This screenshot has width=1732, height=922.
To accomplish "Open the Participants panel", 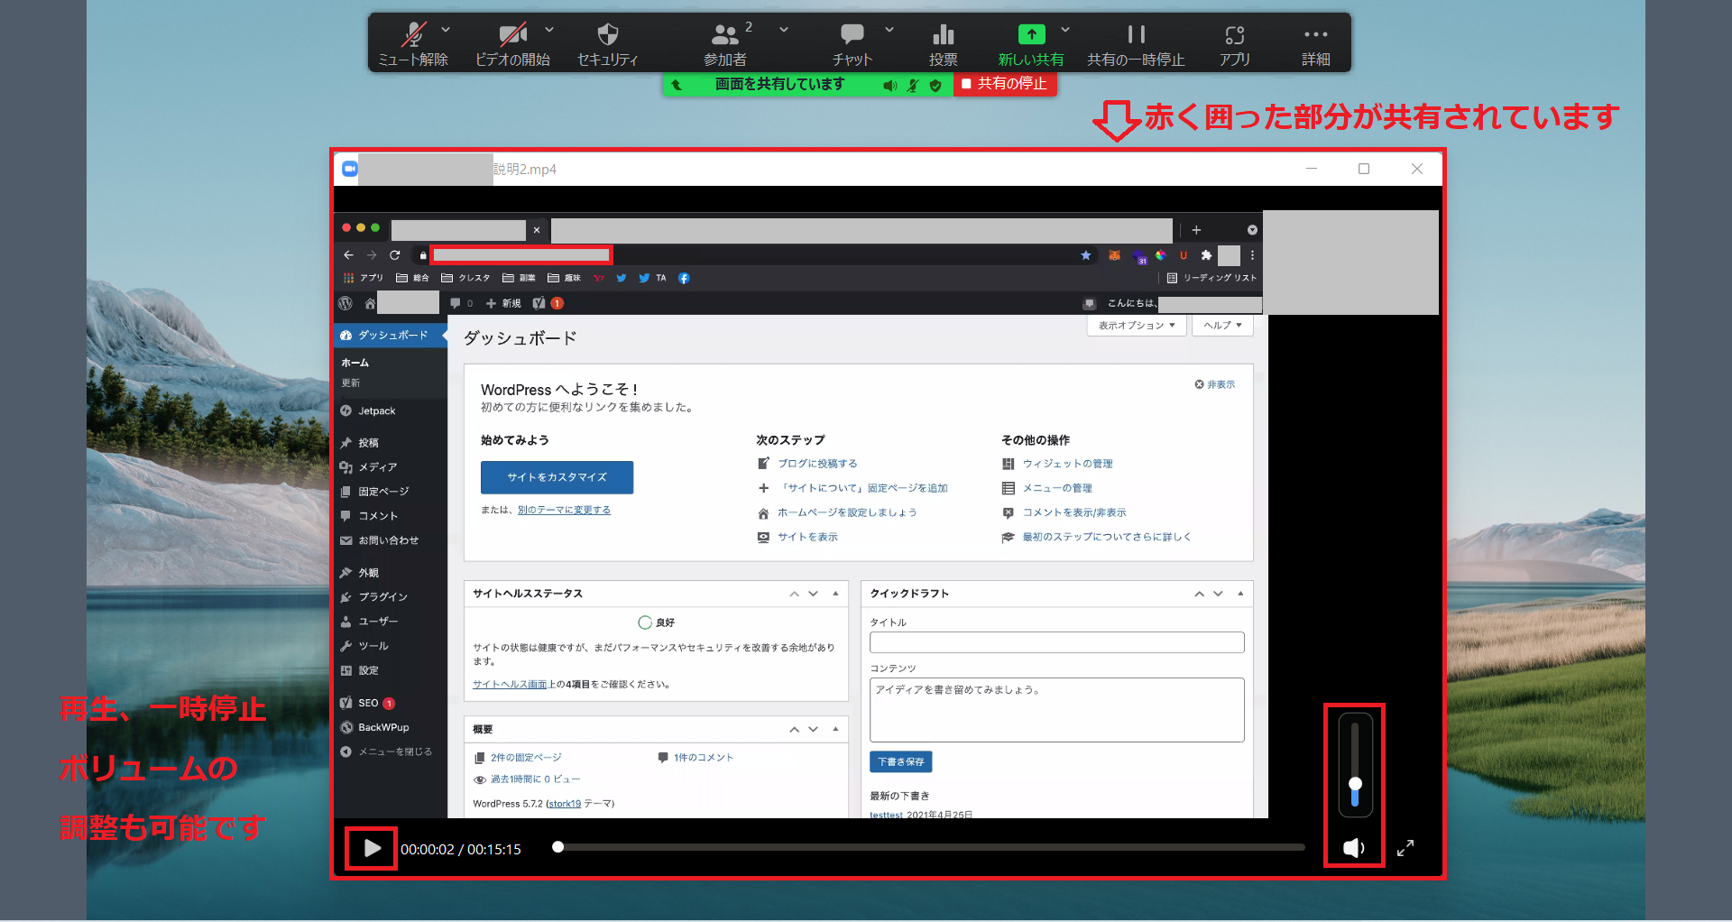I will click(724, 36).
